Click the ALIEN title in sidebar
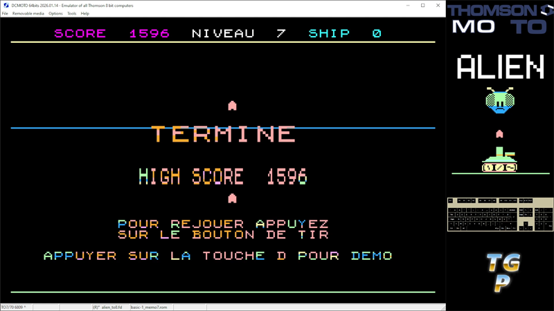This screenshot has height=311, width=554. tap(500, 68)
